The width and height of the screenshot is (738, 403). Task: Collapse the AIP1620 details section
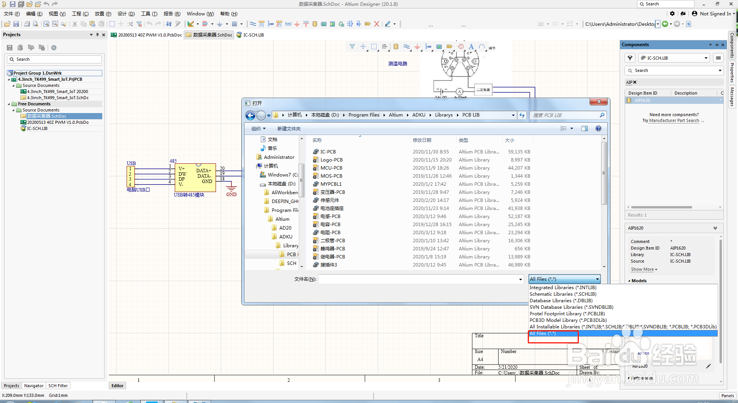[x=715, y=228]
